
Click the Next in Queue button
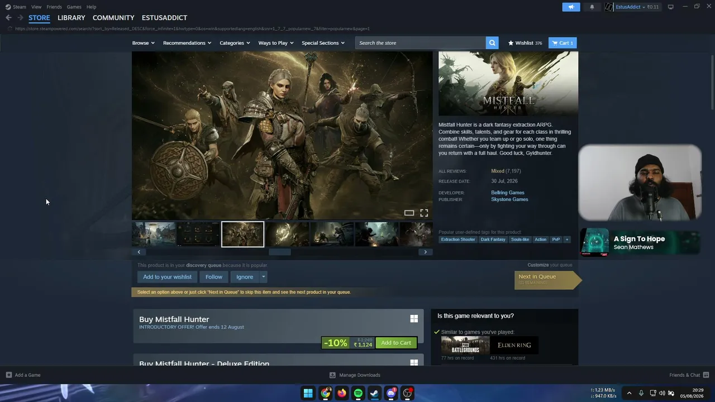[547, 279]
